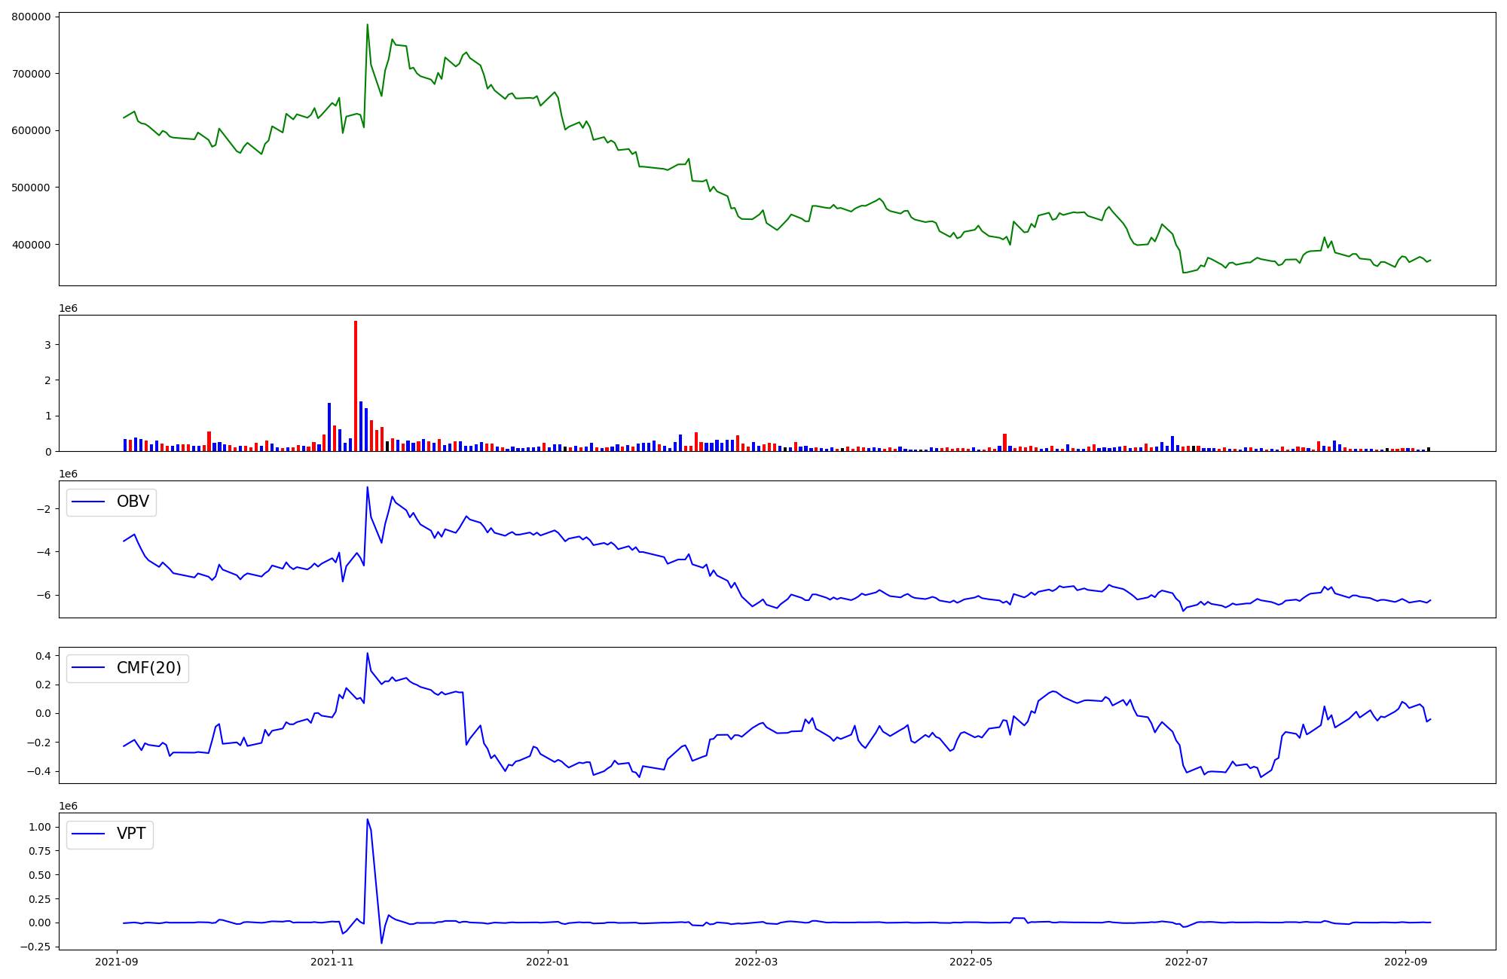Click the blue line sample in VPT legend
The width and height of the screenshot is (1507, 979).
pyautogui.click(x=88, y=834)
